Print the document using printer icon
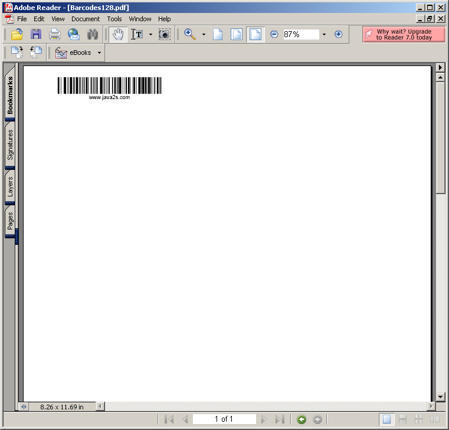Screen dimensions: 449x430 coord(55,34)
